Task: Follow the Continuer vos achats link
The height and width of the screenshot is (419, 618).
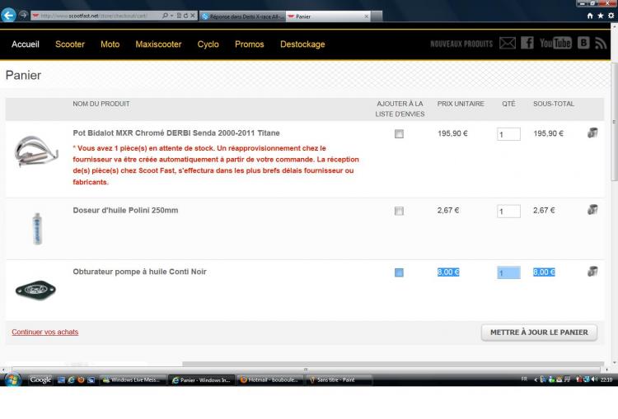Action: pos(45,332)
